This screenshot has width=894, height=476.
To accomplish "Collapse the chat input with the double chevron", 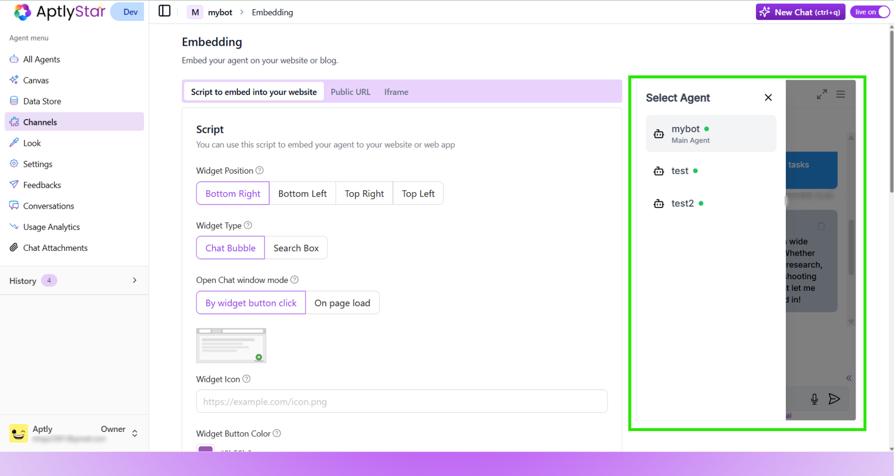I will (x=848, y=378).
